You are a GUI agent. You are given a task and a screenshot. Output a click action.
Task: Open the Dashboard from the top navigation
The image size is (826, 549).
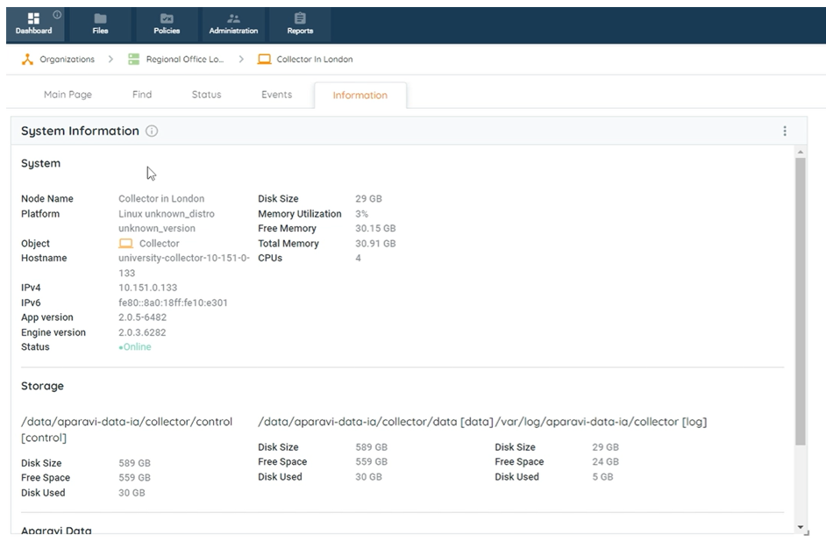pos(33,24)
